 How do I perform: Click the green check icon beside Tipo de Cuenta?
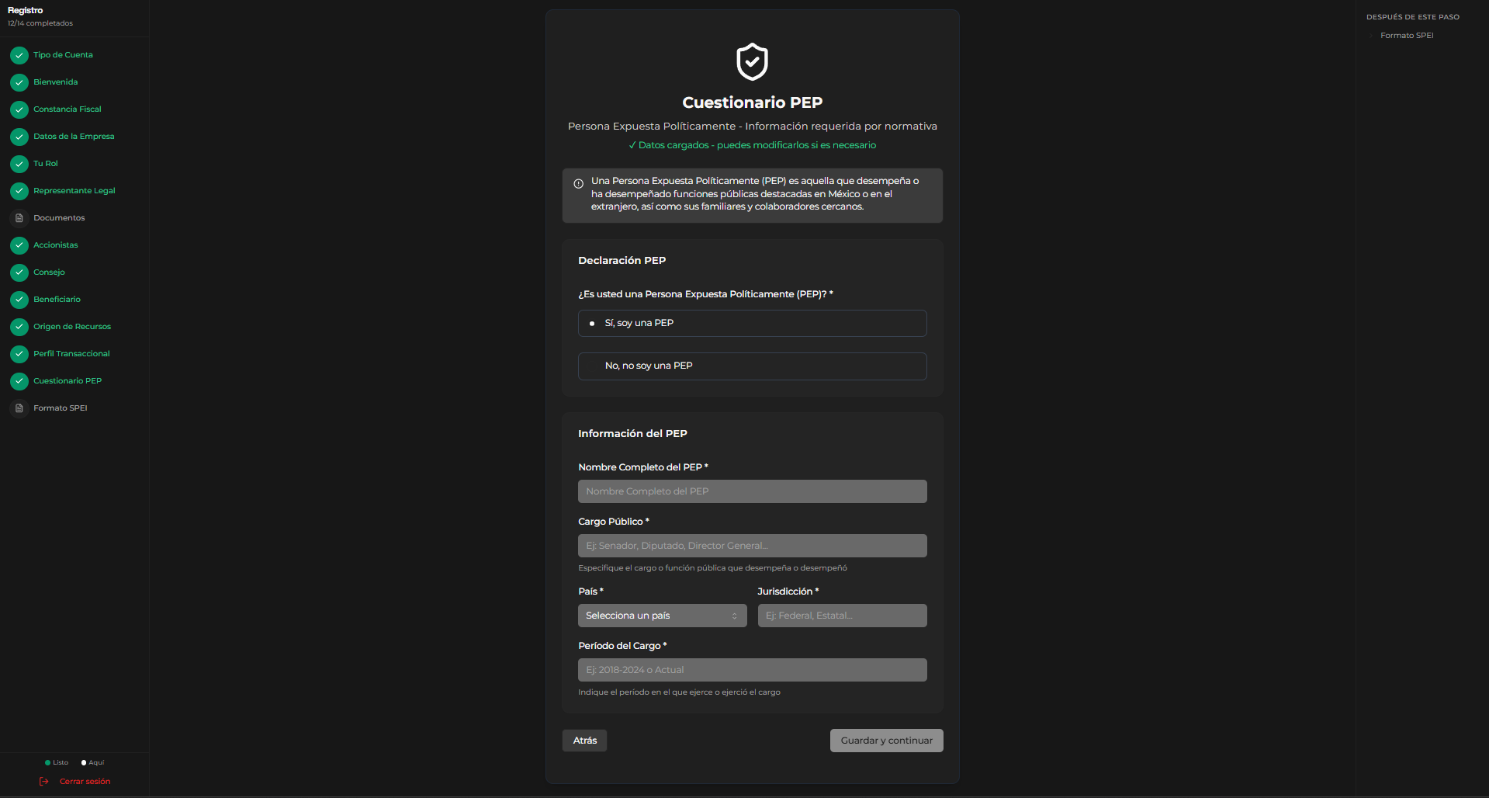19,55
